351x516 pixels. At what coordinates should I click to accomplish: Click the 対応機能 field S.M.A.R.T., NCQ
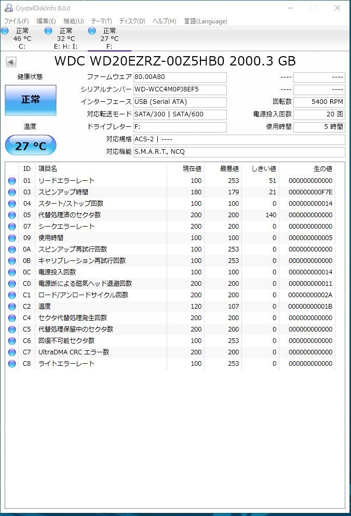pos(239,152)
